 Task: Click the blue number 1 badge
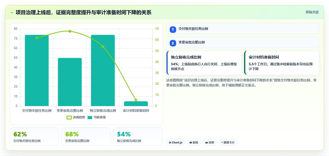click(173, 29)
